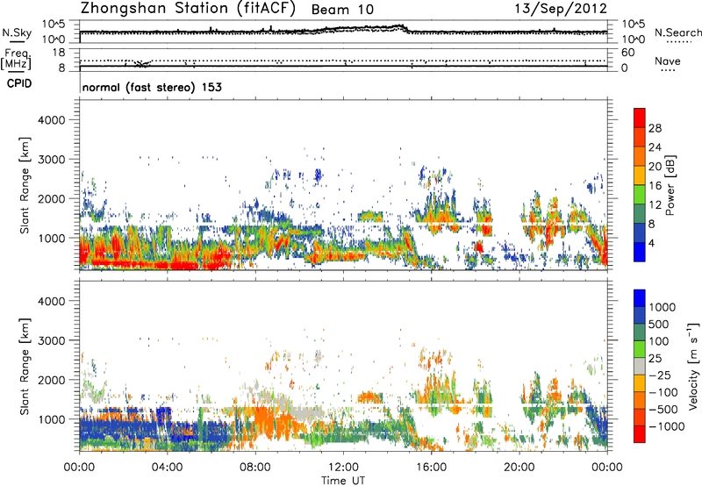Click the Power [dB] colorbar title

670,185
